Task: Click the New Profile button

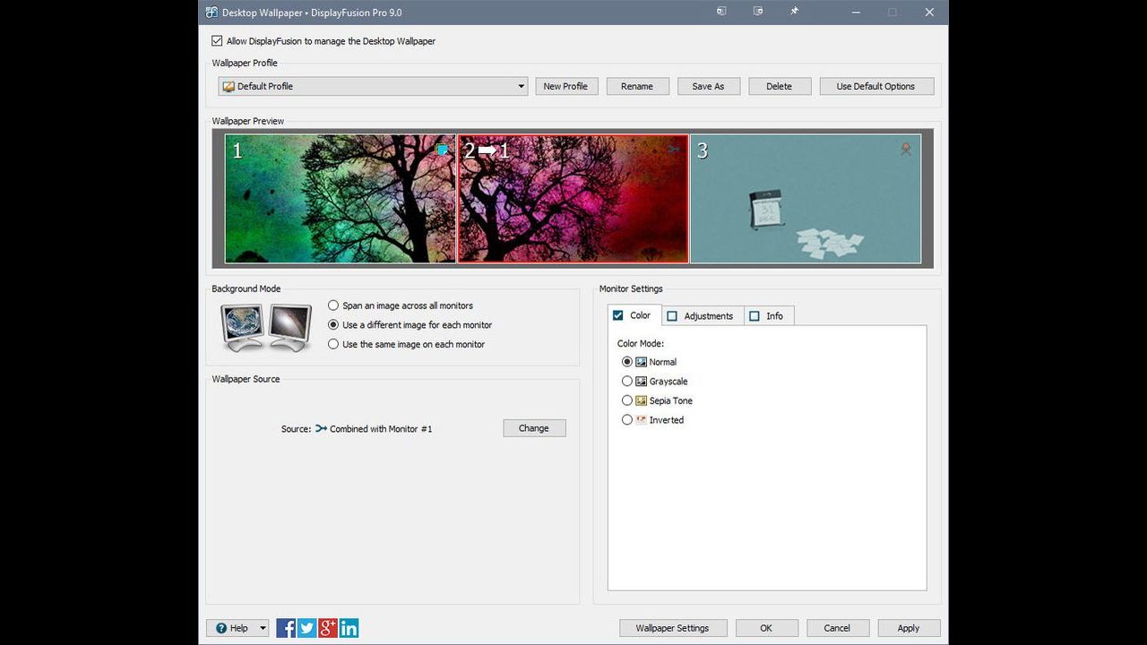Action: point(565,86)
